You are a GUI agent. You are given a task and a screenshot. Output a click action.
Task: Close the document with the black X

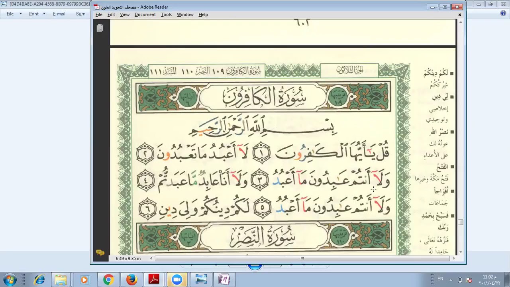(459, 15)
